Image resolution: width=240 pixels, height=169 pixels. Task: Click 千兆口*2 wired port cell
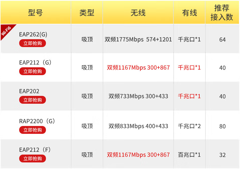click(x=189, y=126)
